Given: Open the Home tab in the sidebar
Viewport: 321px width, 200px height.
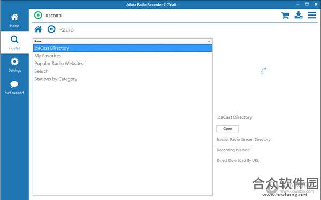Looking at the screenshot, I should pos(14,20).
